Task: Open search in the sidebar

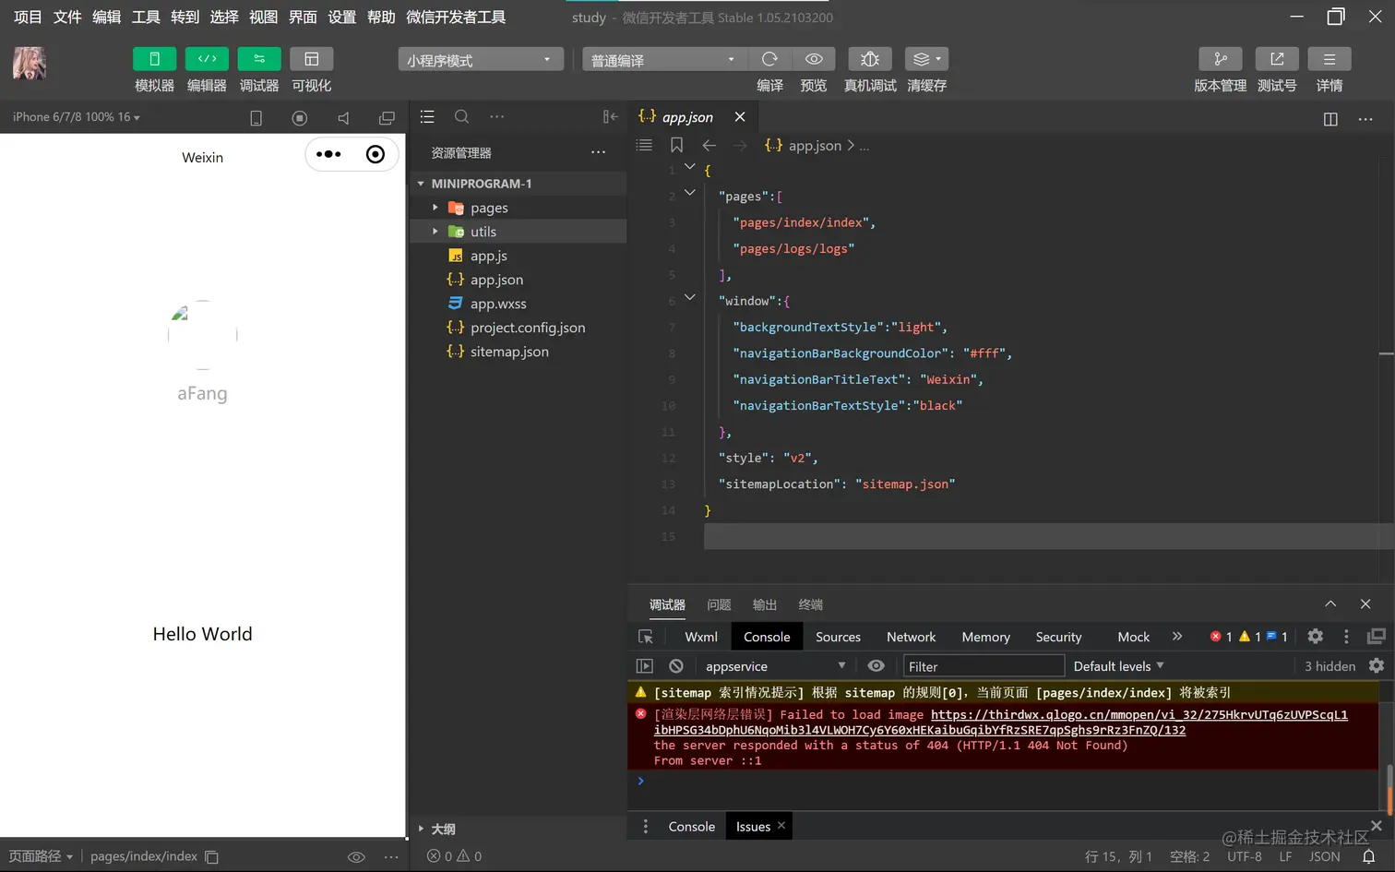Action: click(462, 117)
